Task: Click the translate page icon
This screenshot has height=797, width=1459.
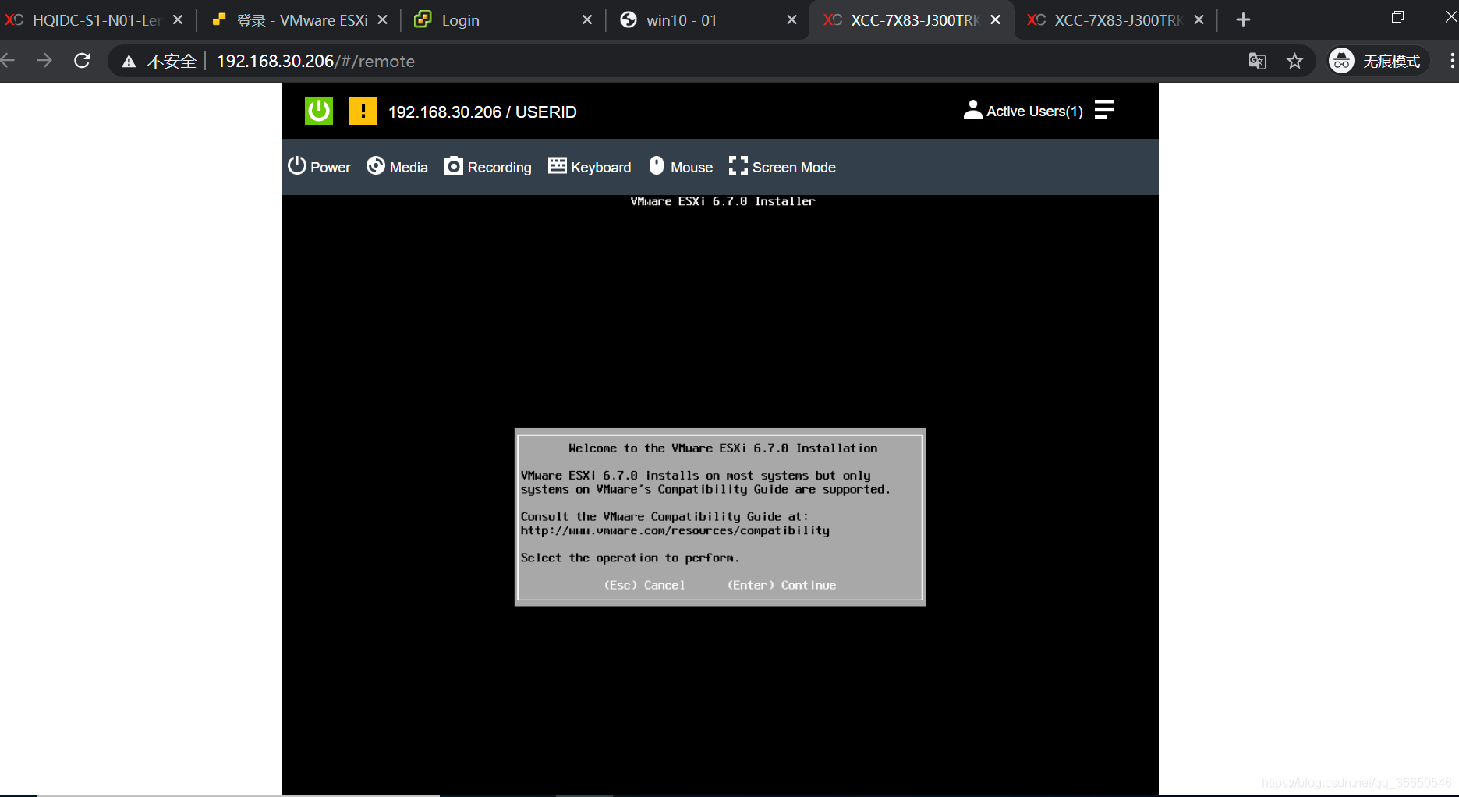Action: pos(1257,61)
